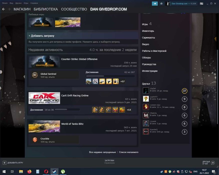Select the crossed-gun CS:GO achievement icon
This screenshot has height=175, width=219.
pyautogui.click(x=95, y=81)
